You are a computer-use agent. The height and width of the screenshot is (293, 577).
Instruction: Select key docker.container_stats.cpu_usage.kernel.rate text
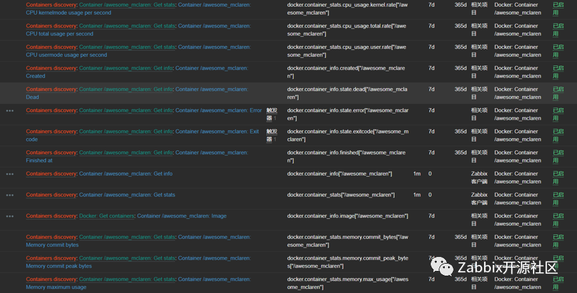click(x=347, y=9)
